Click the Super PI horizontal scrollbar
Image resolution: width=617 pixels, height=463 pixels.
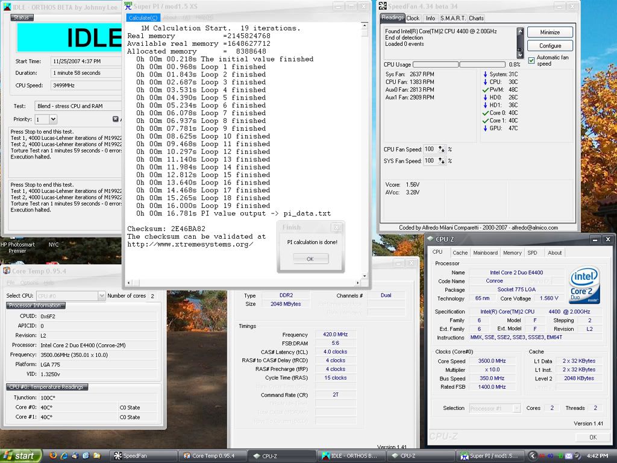coord(243,282)
